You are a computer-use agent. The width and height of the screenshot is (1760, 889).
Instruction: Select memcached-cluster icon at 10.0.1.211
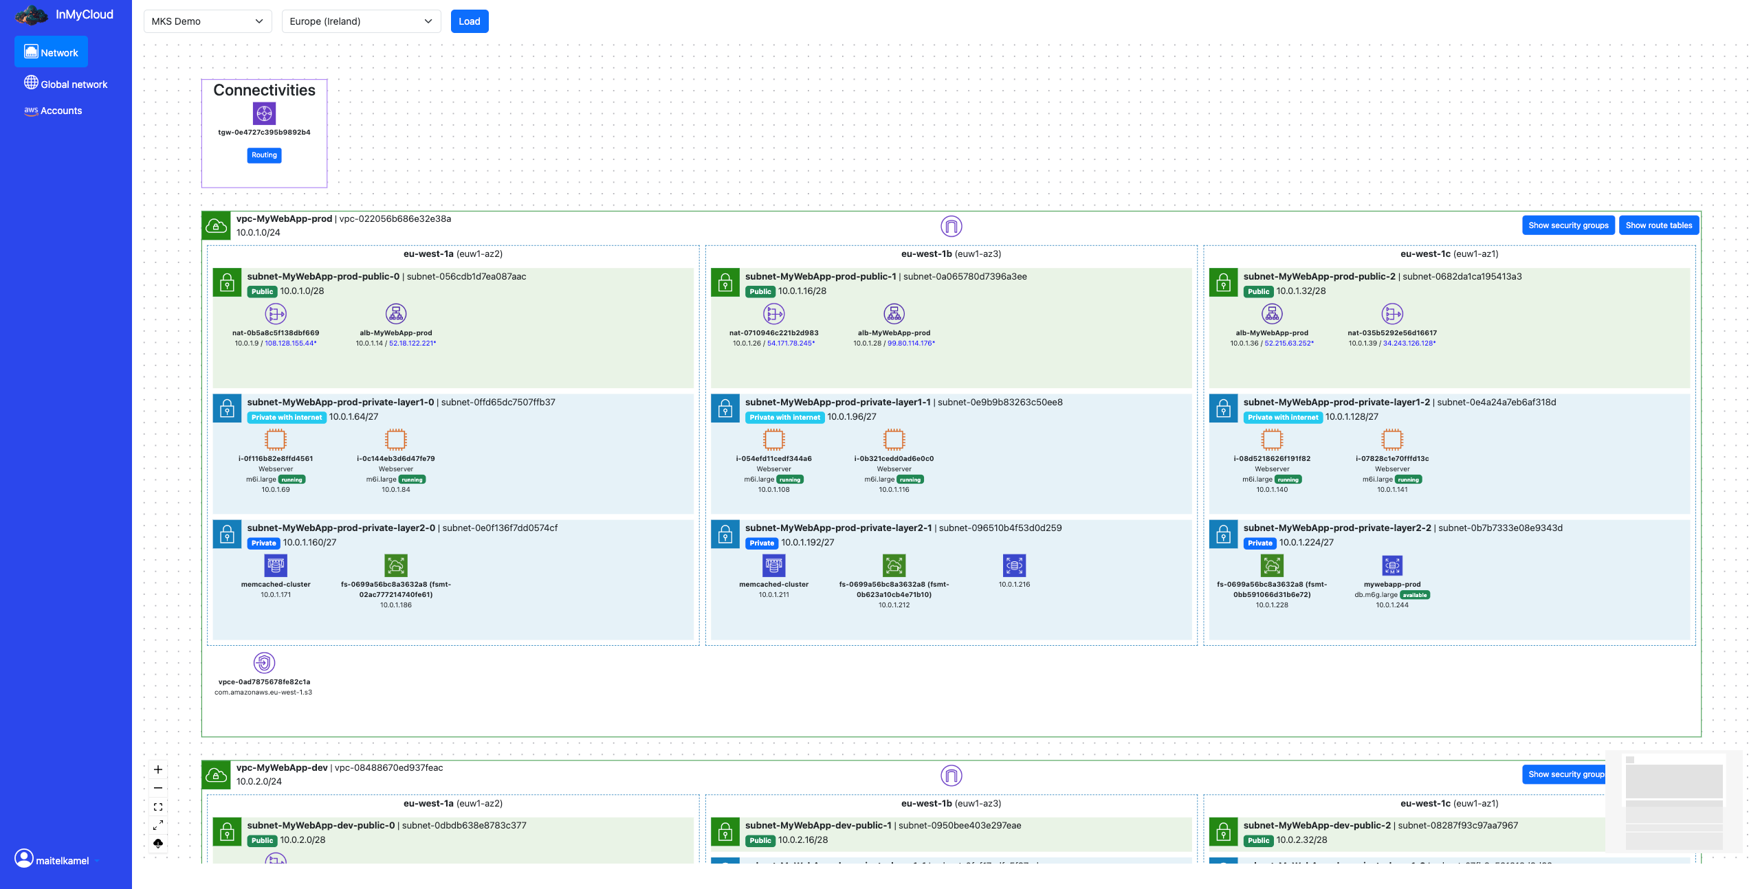(x=774, y=565)
